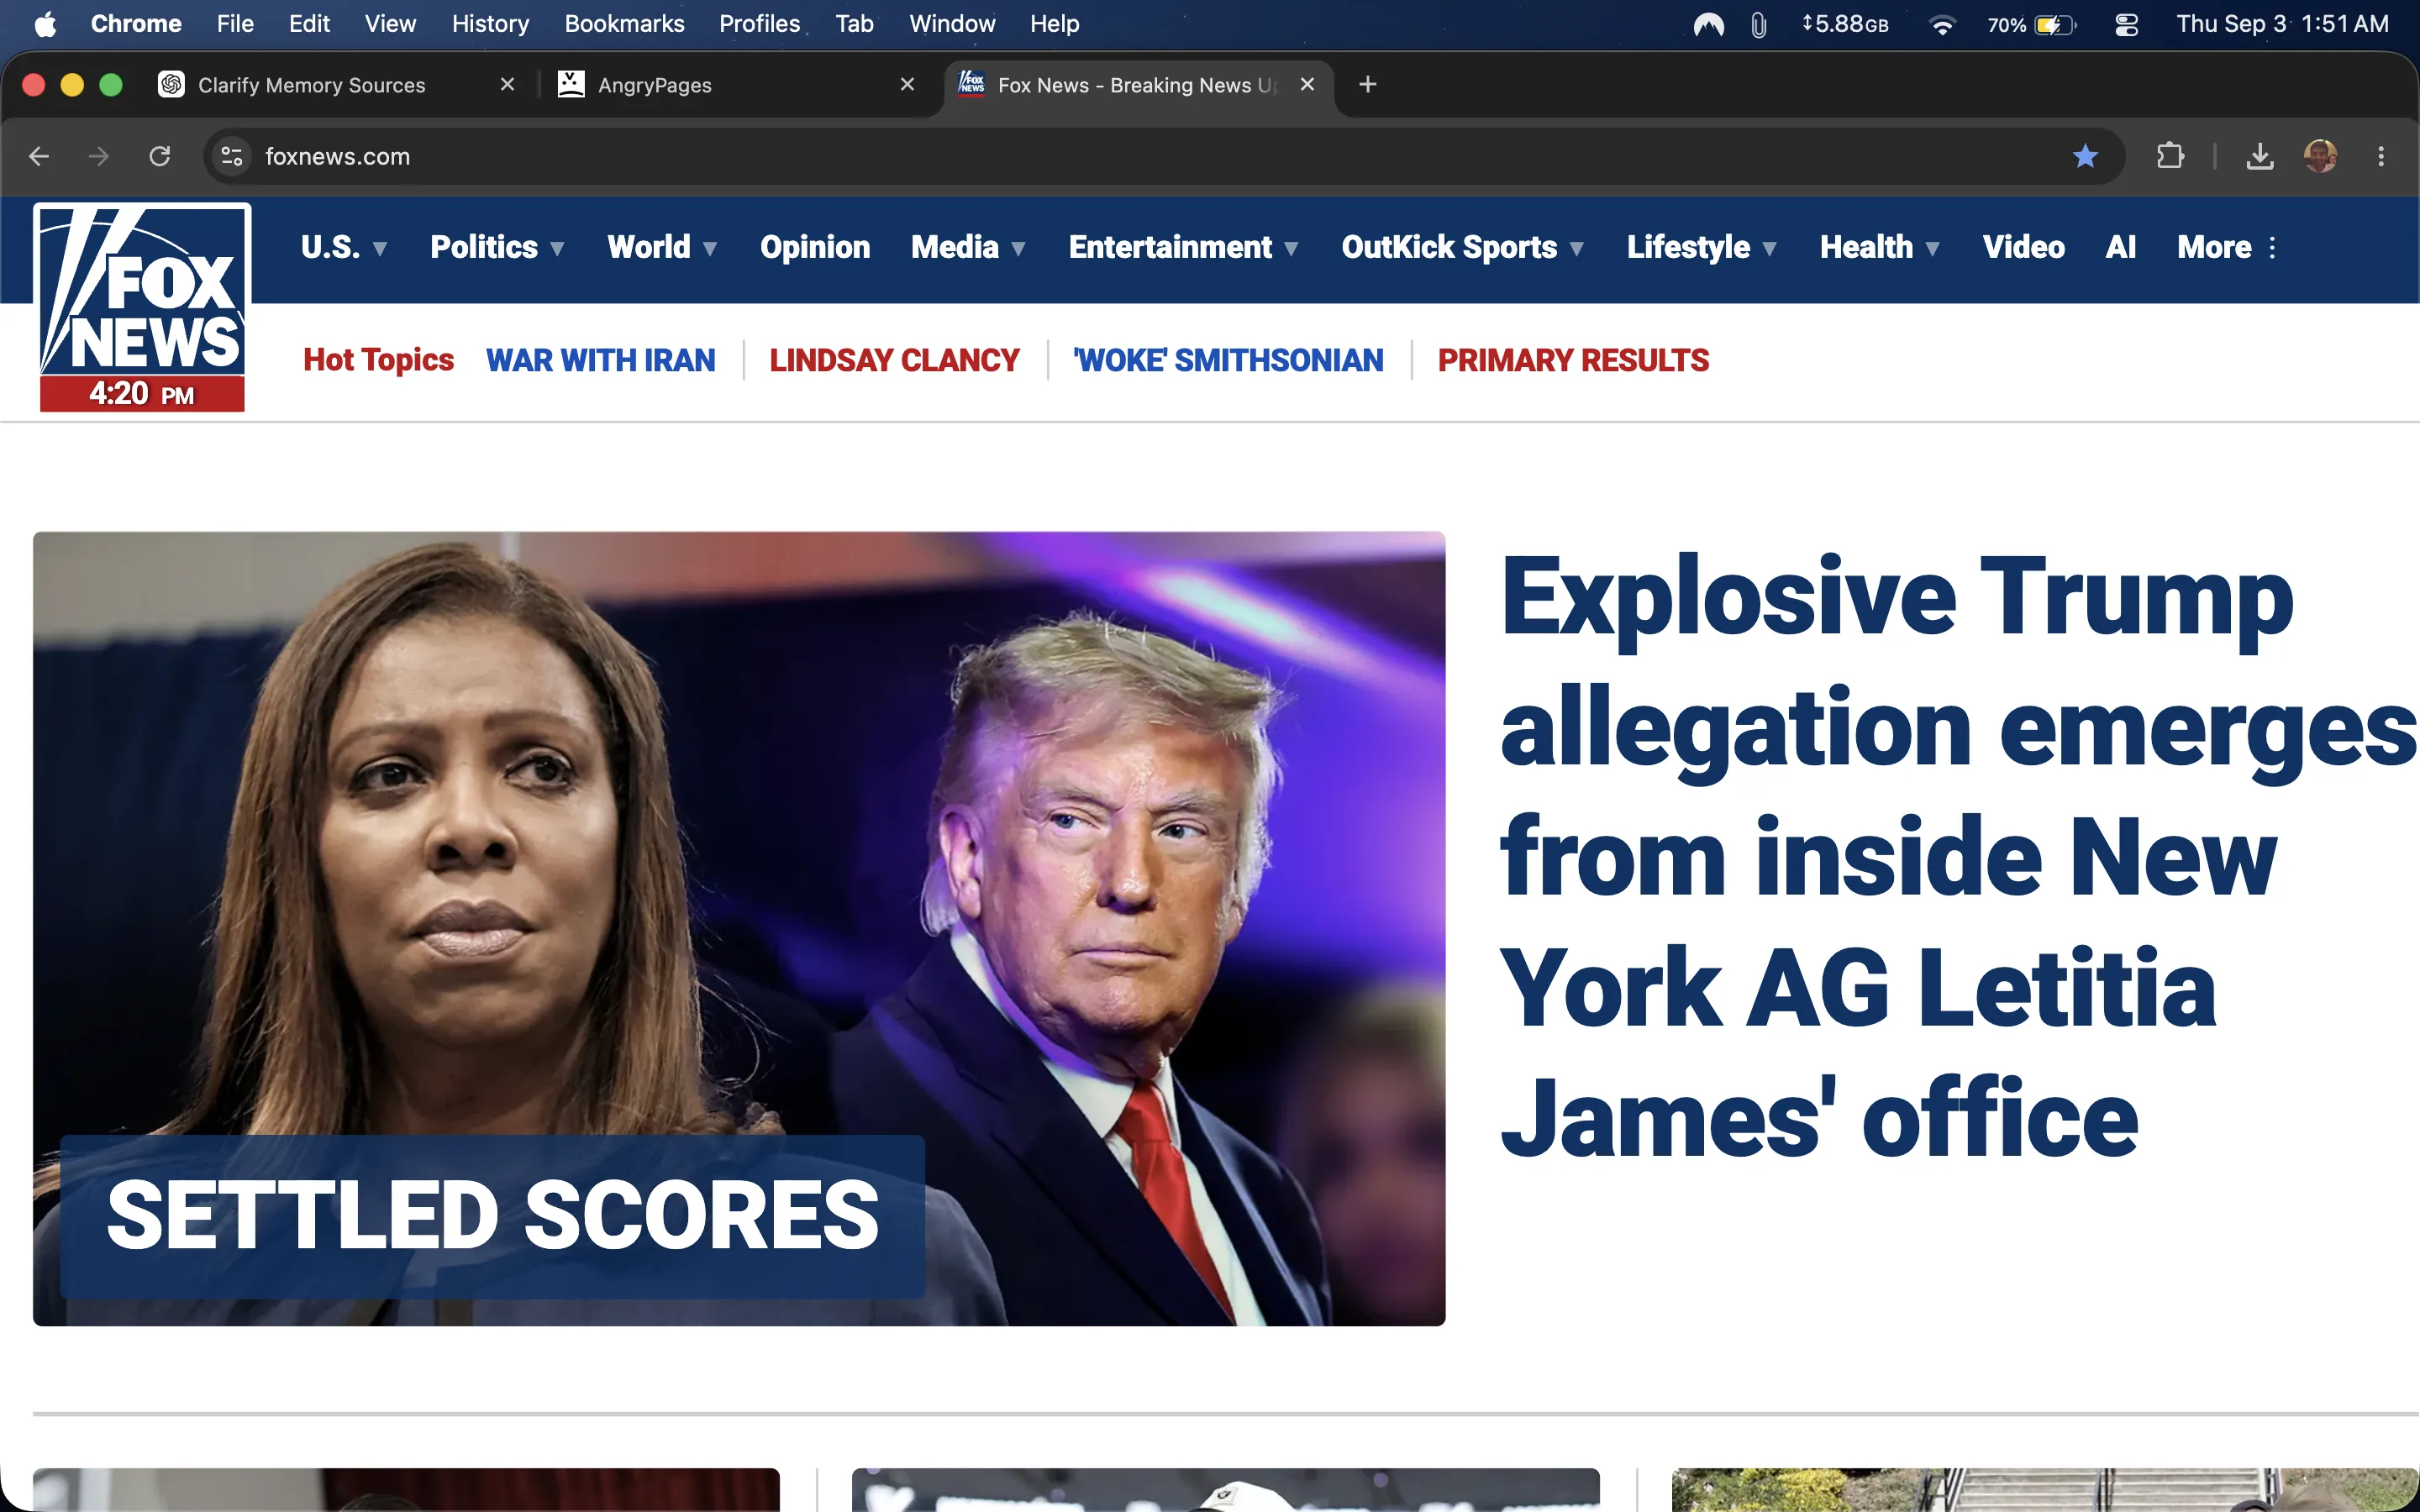Click the menu bar date and time
The image size is (2420, 1512).
click(2282, 24)
